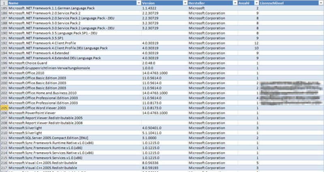Click the Anzahl value 10 in row 193

(x=248, y=48)
